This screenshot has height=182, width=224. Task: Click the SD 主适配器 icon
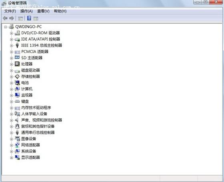(x=17, y=58)
